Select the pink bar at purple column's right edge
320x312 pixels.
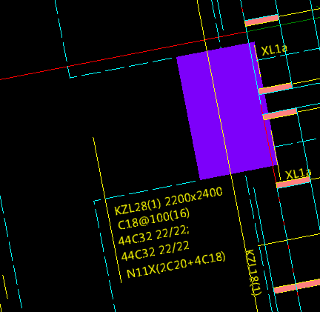280,114
